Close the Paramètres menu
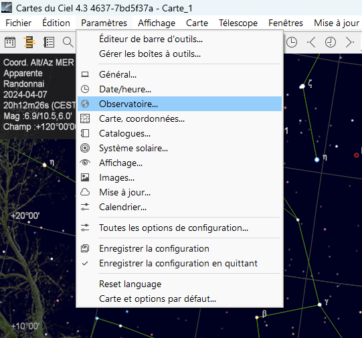Image resolution: width=362 pixels, height=338 pixels. (x=104, y=23)
